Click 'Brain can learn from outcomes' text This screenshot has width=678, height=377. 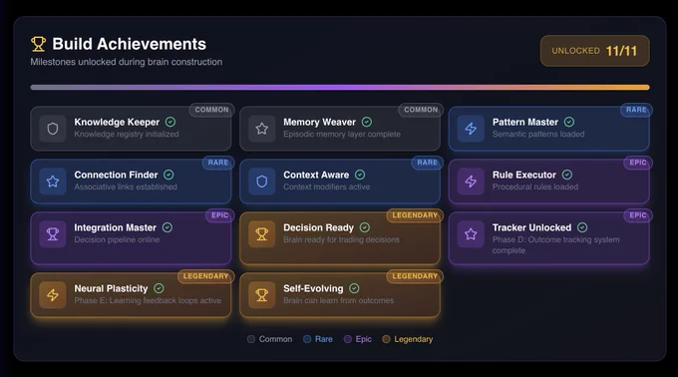point(339,300)
